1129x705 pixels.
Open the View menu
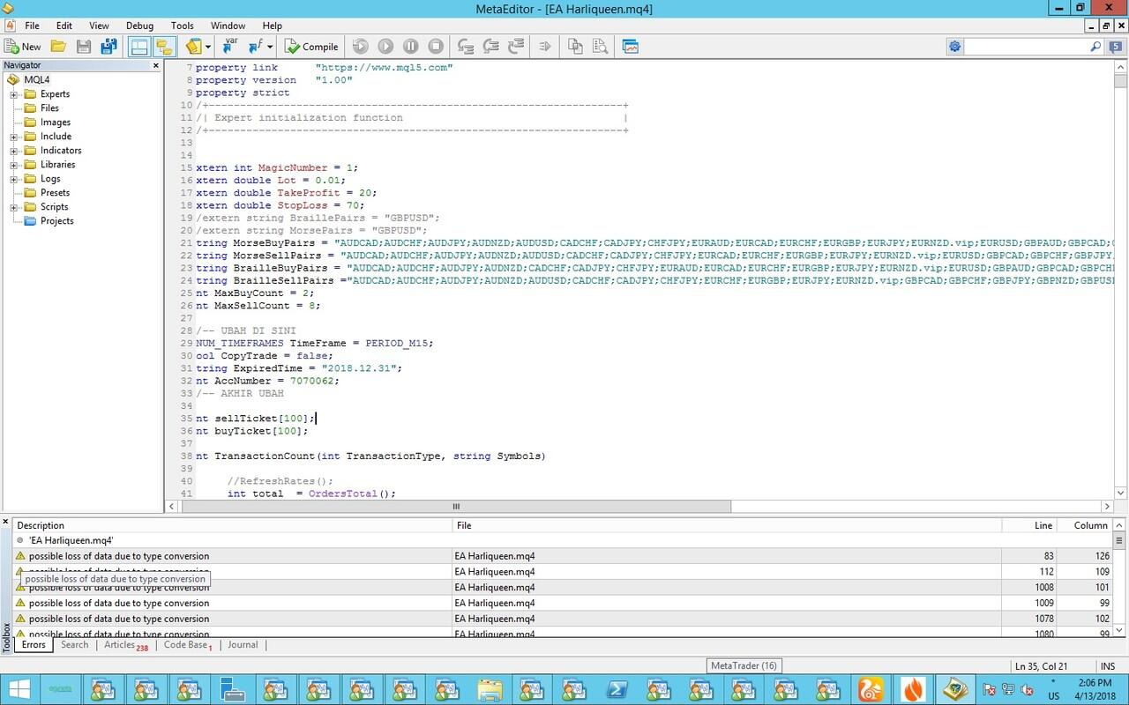[x=100, y=26]
